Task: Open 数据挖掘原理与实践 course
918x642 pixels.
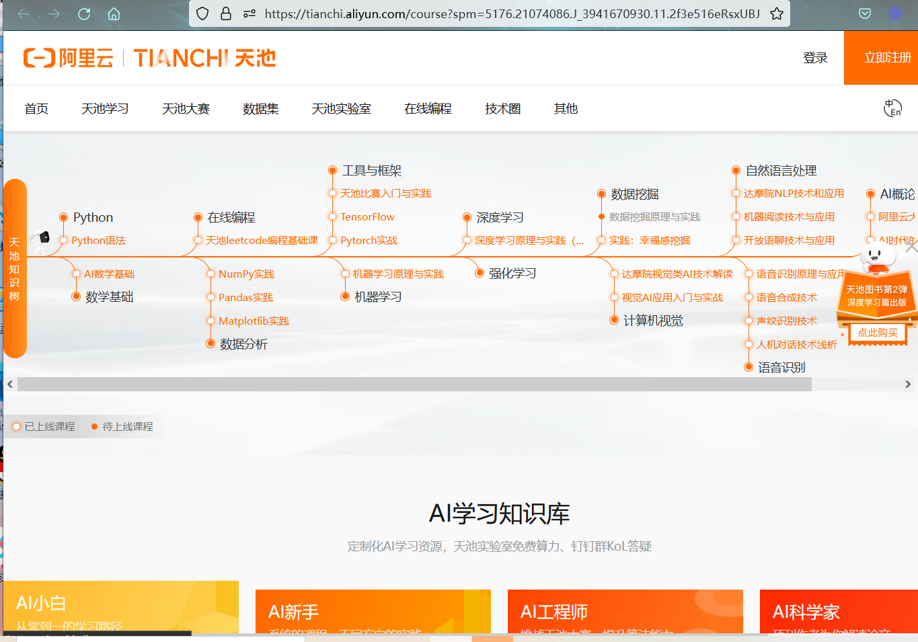Action: pyautogui.click(x=654, y=217)
